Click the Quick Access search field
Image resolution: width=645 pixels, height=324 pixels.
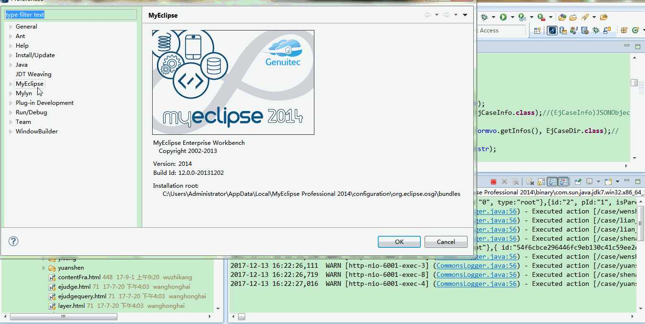(500, 30)
